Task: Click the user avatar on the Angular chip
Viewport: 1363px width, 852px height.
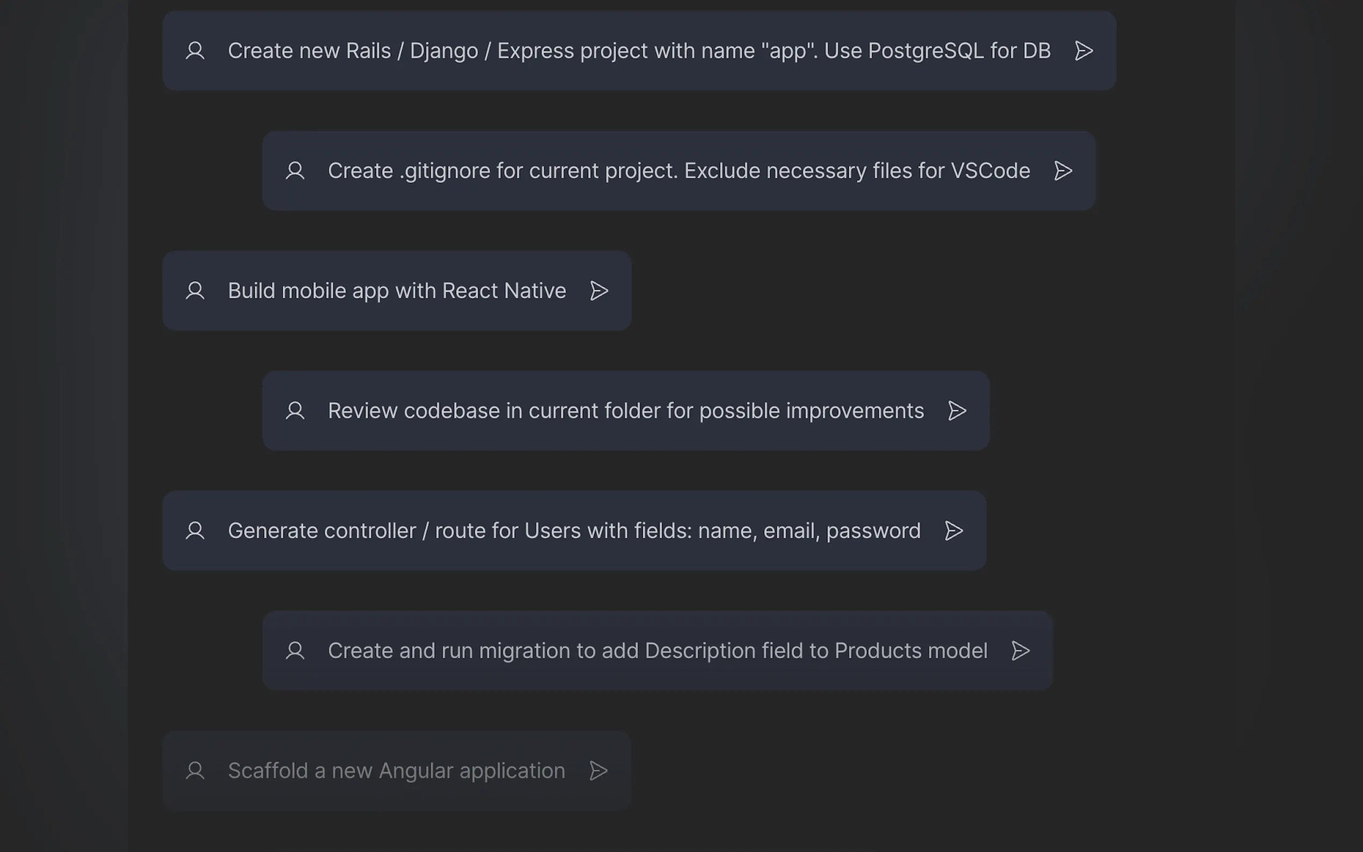Action: (195, 770)
